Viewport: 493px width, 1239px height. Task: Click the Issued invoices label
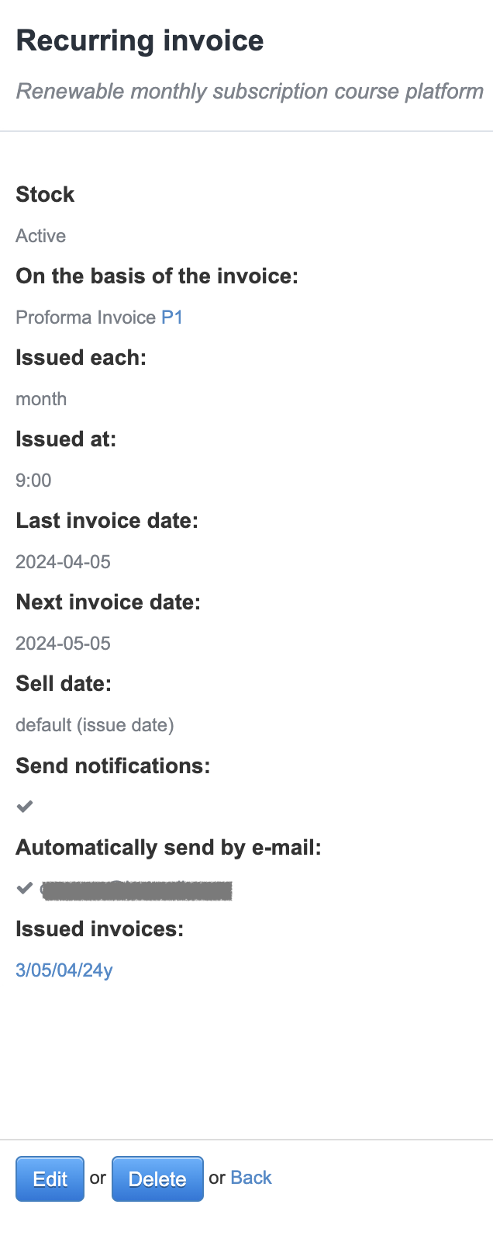99,929
